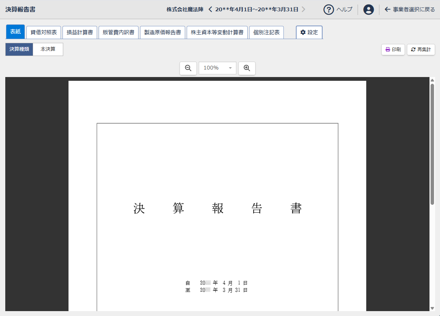
Task: Zoom in on the document view
Action: pyautogui.click(x=247, y=68)
